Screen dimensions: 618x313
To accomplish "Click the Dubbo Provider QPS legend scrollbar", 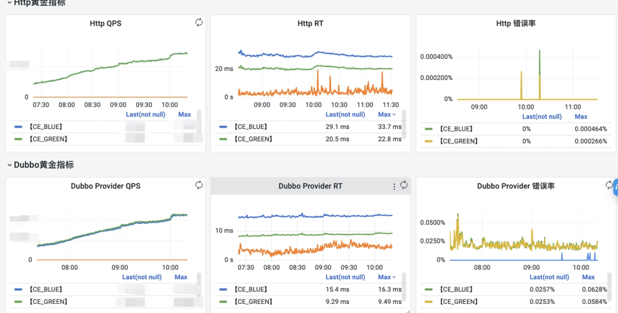I will tap(199, 284).
